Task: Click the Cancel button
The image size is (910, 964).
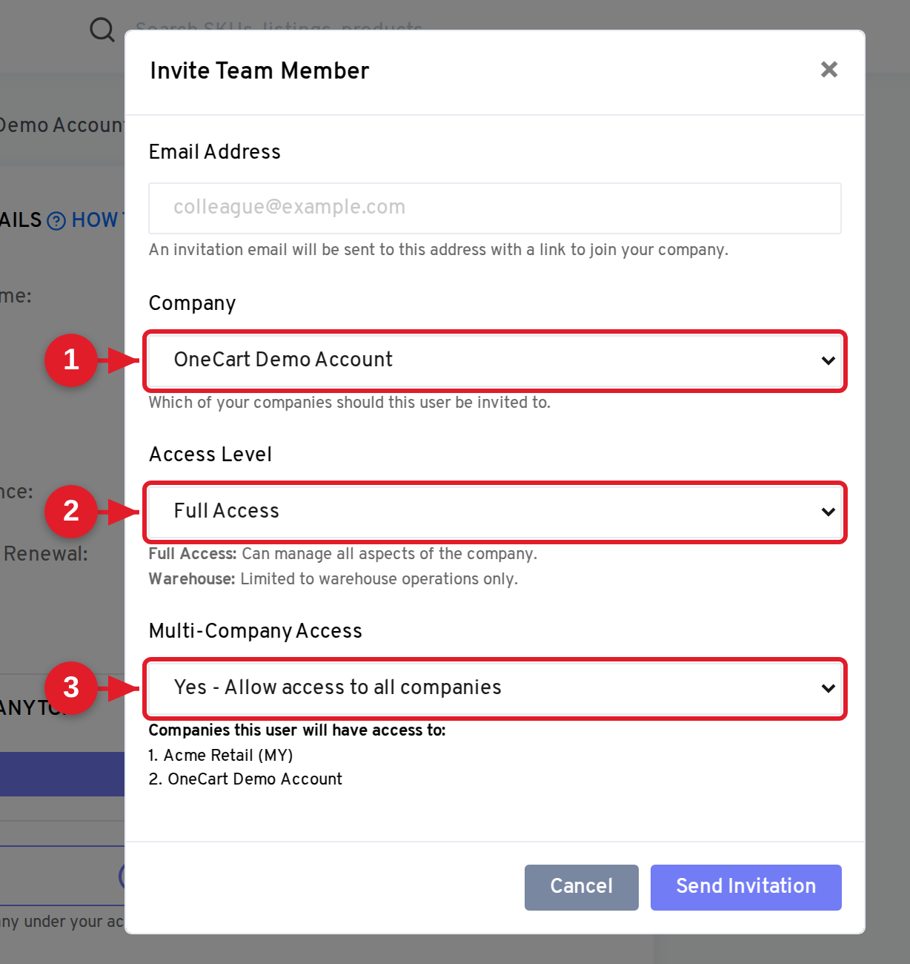Action: [582, 887]
